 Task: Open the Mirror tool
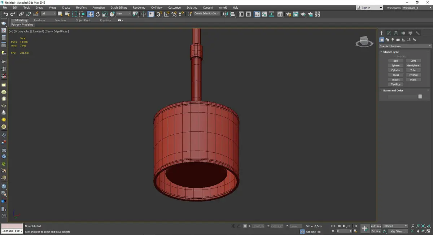pyautogui.click(x=225, y=14)
